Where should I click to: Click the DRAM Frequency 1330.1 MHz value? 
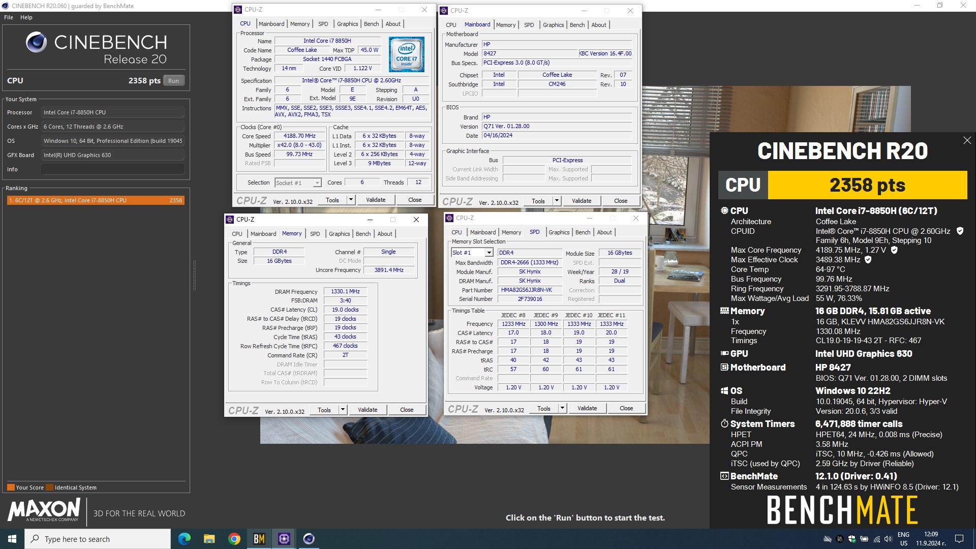[345, 291]
